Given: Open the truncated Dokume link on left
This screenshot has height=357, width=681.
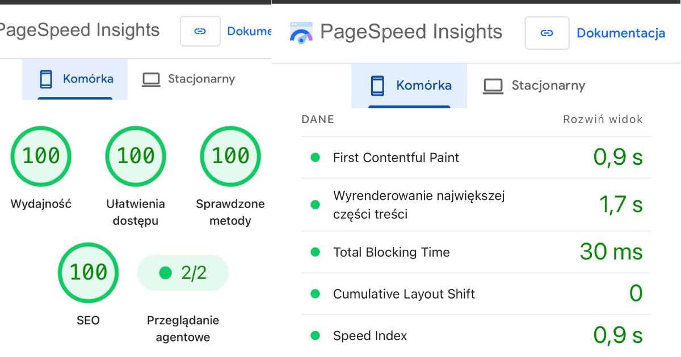Looking at the screenshot, I should 249,31.
